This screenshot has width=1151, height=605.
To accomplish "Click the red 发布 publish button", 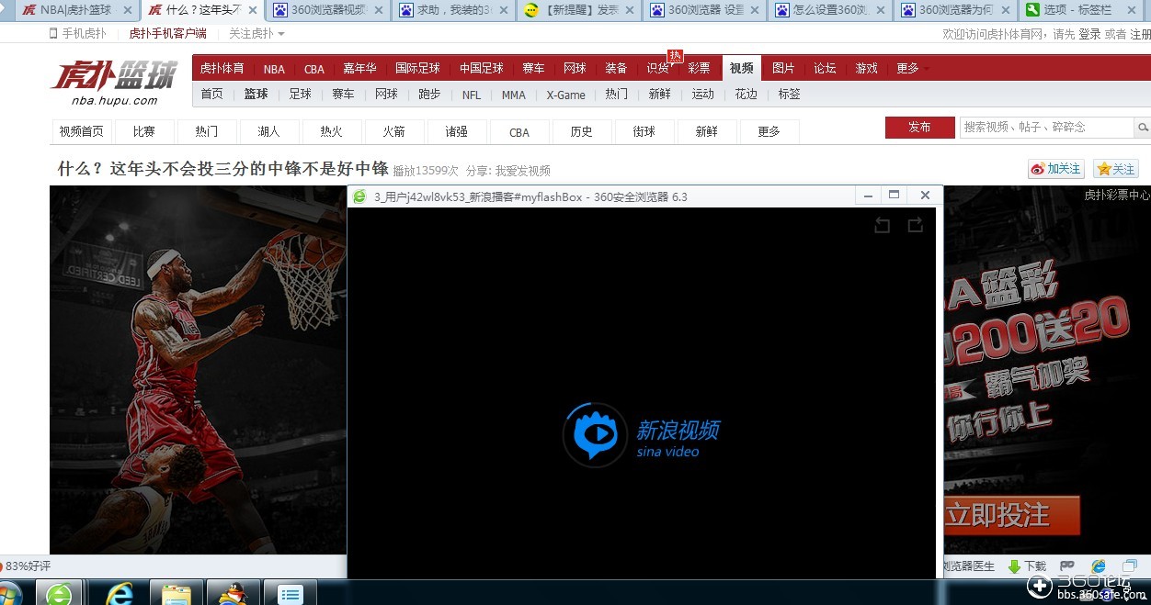I will 919,128.
